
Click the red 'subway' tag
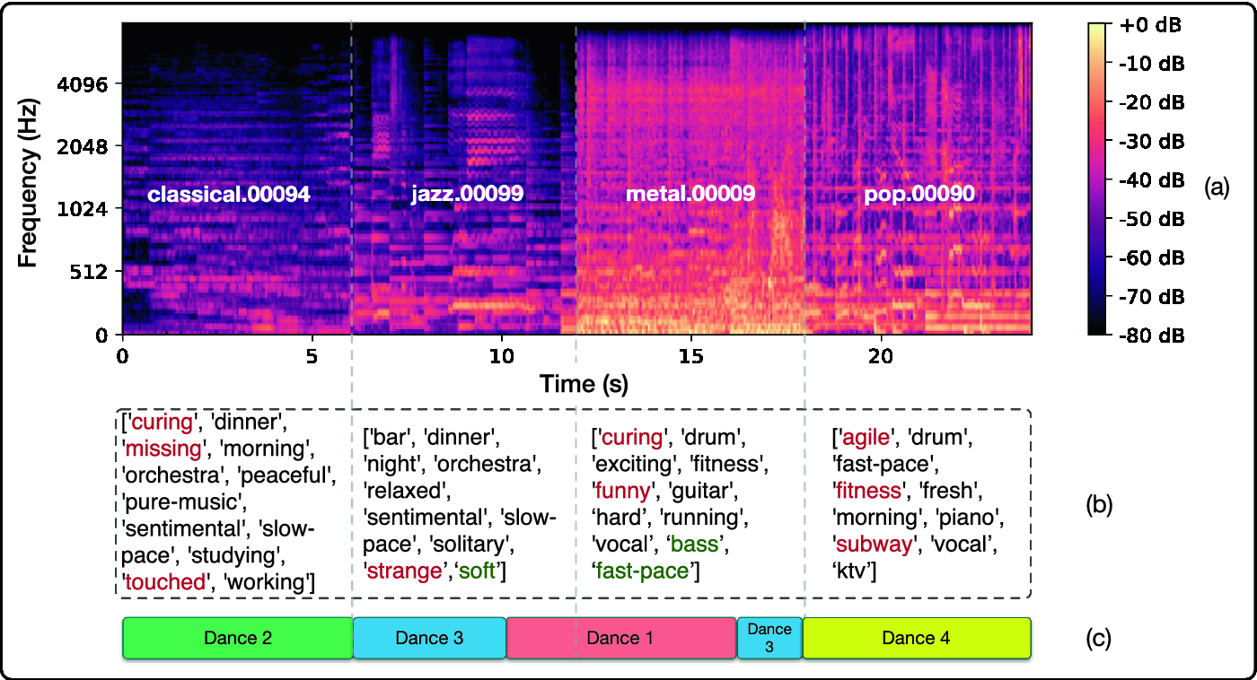coord(877,545)
